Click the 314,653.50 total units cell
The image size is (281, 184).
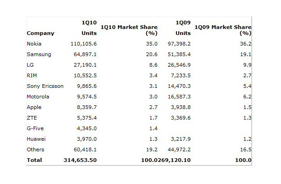[80, 160]
